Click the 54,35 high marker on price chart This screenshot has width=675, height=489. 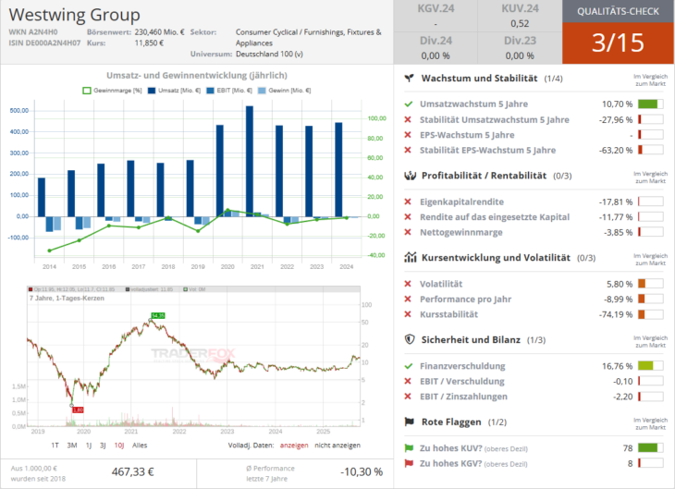click(x=158, y=316)
